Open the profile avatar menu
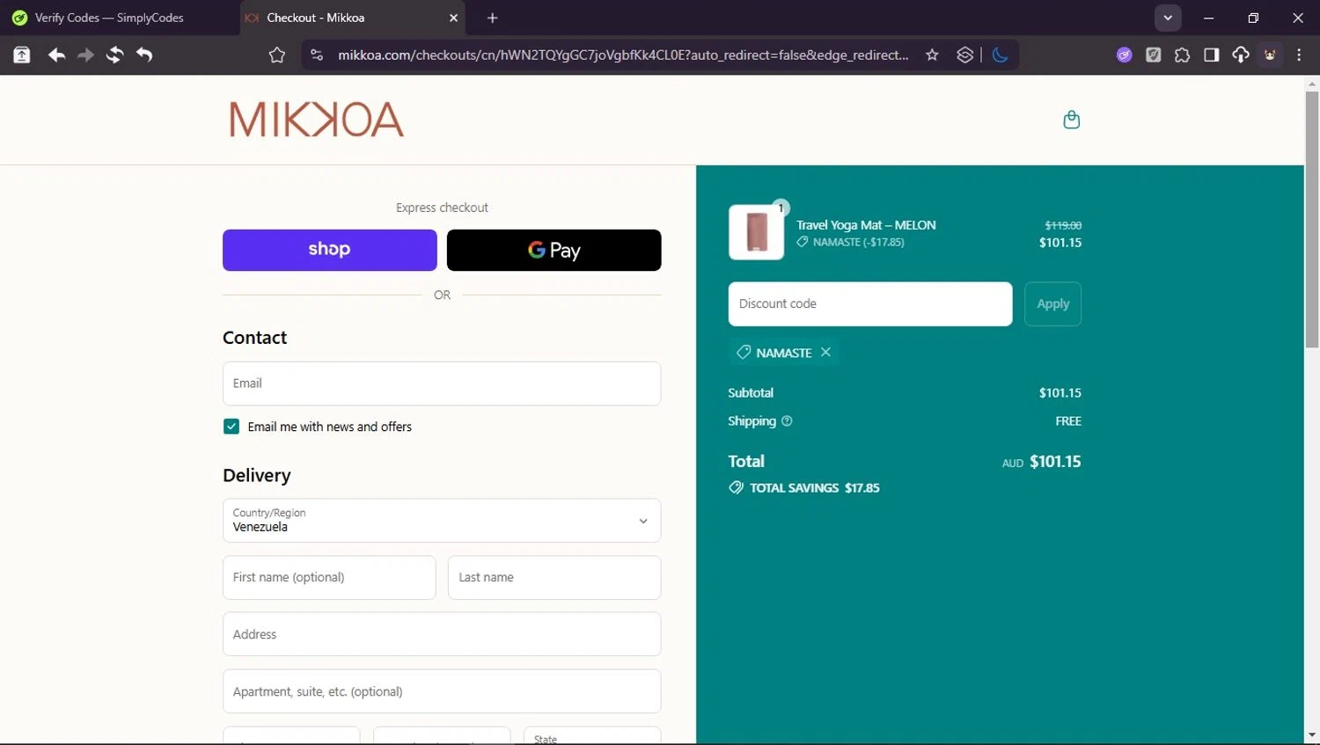 pos(1270,55)
